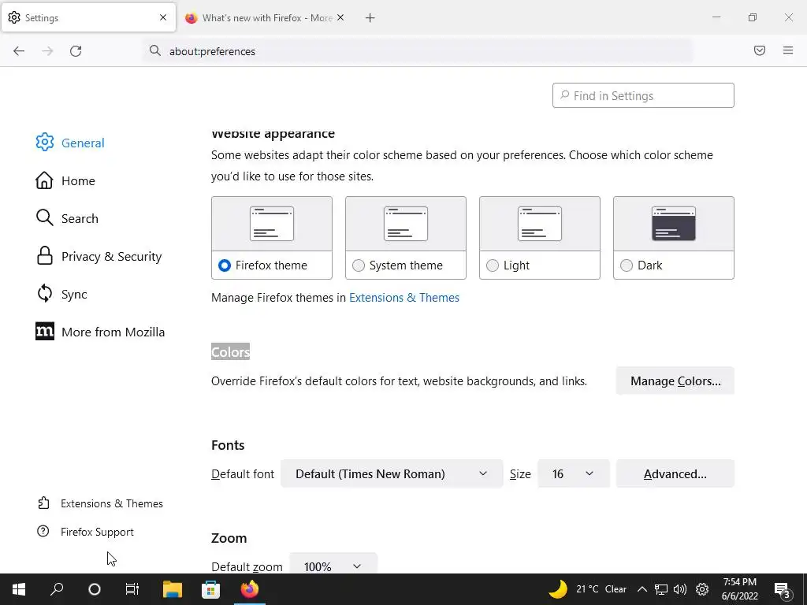The width and height of the screenshot is (807, 605).
Task: Open a new tab with plus button
Action: [x=370, y=18]
